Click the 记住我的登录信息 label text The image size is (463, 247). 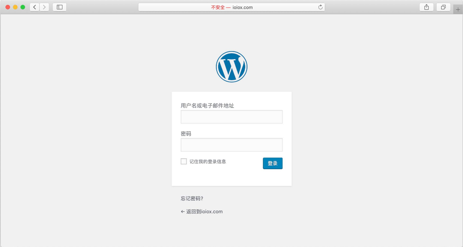point(208,161)
